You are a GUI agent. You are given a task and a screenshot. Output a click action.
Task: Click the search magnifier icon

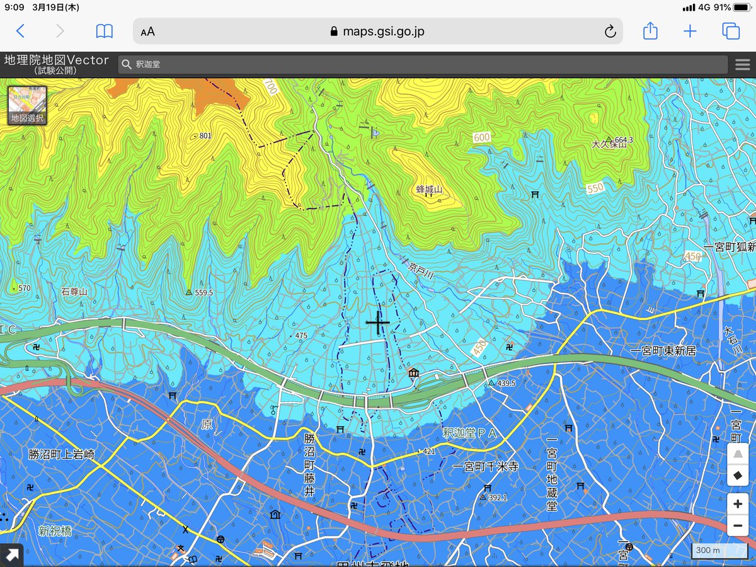click(127, 64)
